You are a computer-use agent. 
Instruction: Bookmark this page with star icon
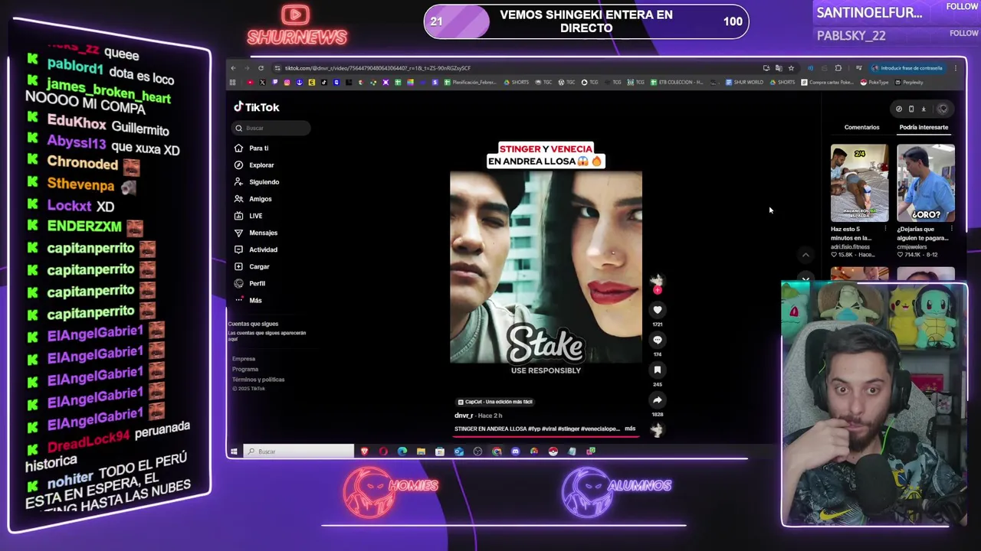tap(791, 68)
